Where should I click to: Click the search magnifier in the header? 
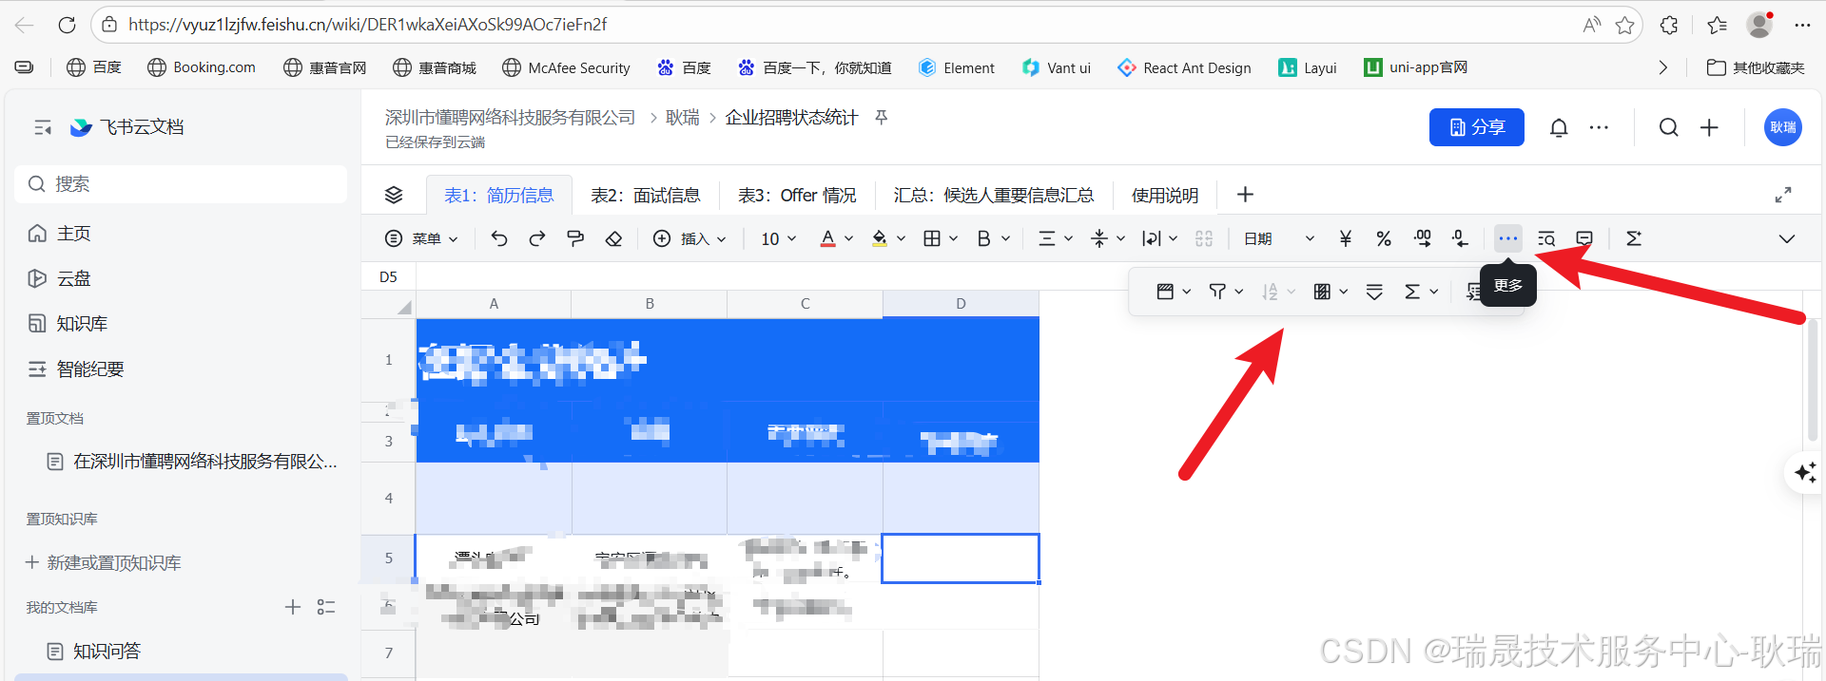click(x=1669, y=127)
